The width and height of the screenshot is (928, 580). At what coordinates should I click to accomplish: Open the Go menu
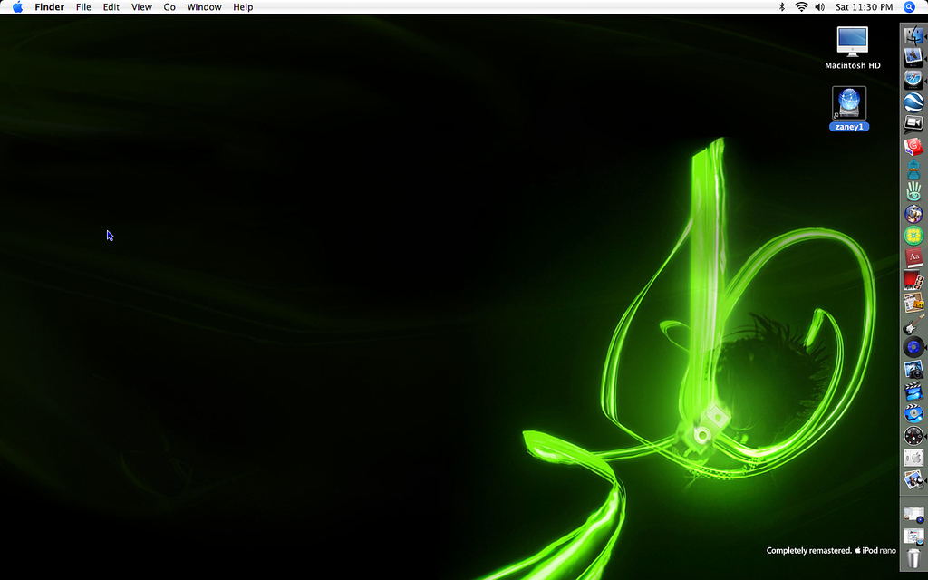169,7
